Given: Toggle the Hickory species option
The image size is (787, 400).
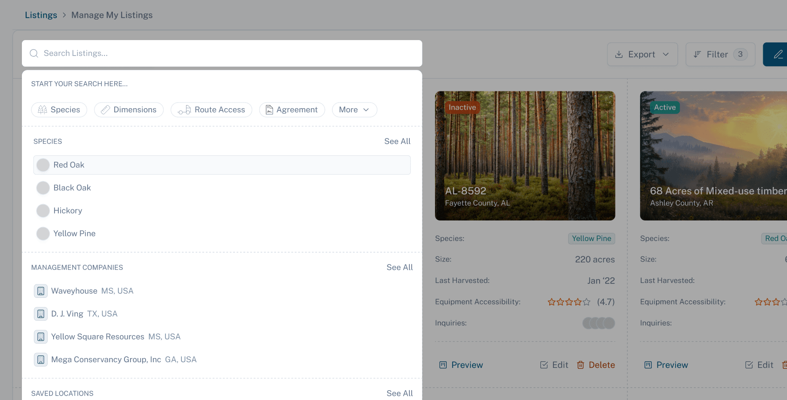Looking at the screenshot, I should coord(43,211).
